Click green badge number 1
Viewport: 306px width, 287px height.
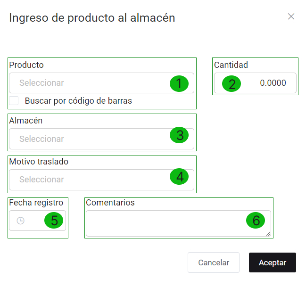(179, 83)
